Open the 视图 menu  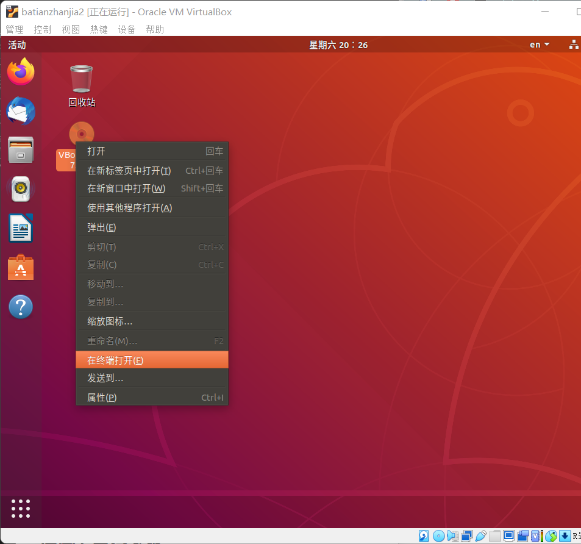click(70, 29)
